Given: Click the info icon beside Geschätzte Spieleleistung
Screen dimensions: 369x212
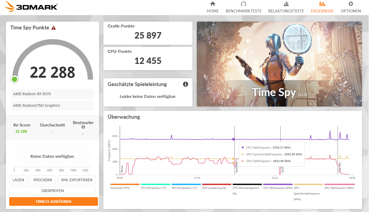Looking at the screenshot, I should coord(185,84).
